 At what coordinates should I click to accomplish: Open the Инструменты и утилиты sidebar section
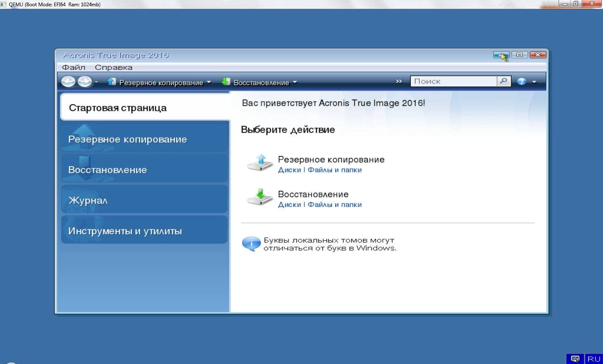pos(144,231)
